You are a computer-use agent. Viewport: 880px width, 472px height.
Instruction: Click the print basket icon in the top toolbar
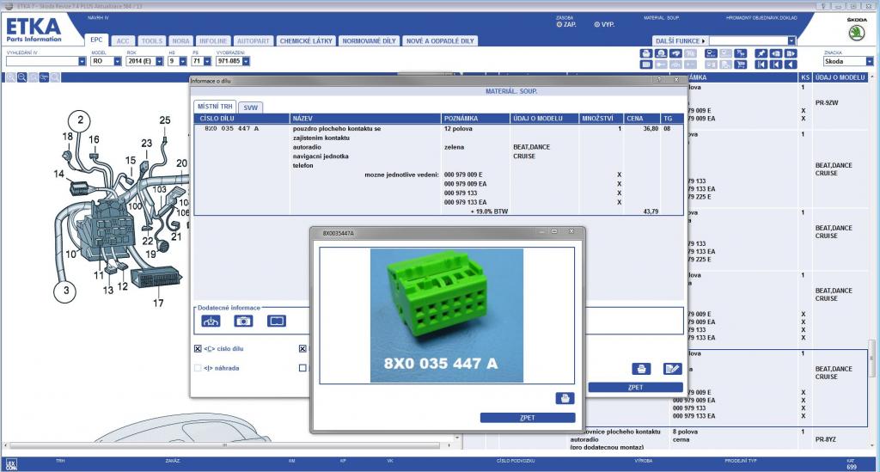tap(646, 53)
